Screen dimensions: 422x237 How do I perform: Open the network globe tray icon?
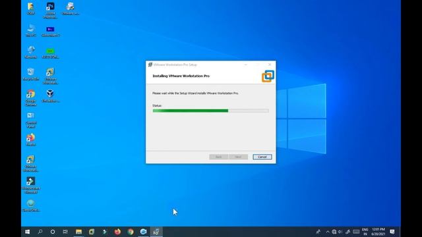(x=334, y=232)
